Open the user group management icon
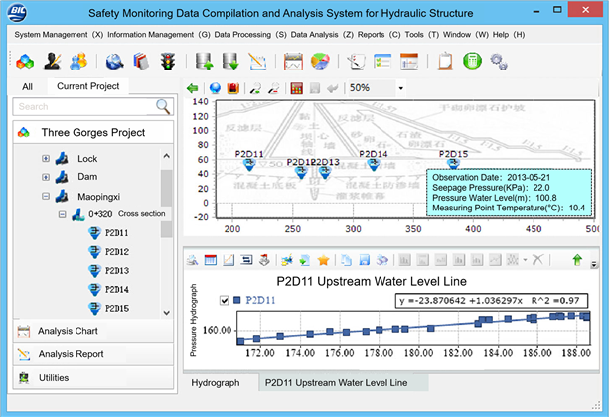 point(78,62)
